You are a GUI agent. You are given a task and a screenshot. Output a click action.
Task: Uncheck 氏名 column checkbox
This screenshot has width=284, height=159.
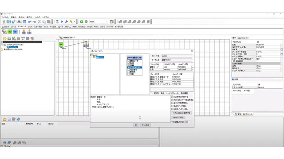click(129, 63)
